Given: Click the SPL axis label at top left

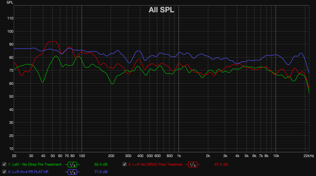Looking at the screenshot, I should tap(10, 2).
